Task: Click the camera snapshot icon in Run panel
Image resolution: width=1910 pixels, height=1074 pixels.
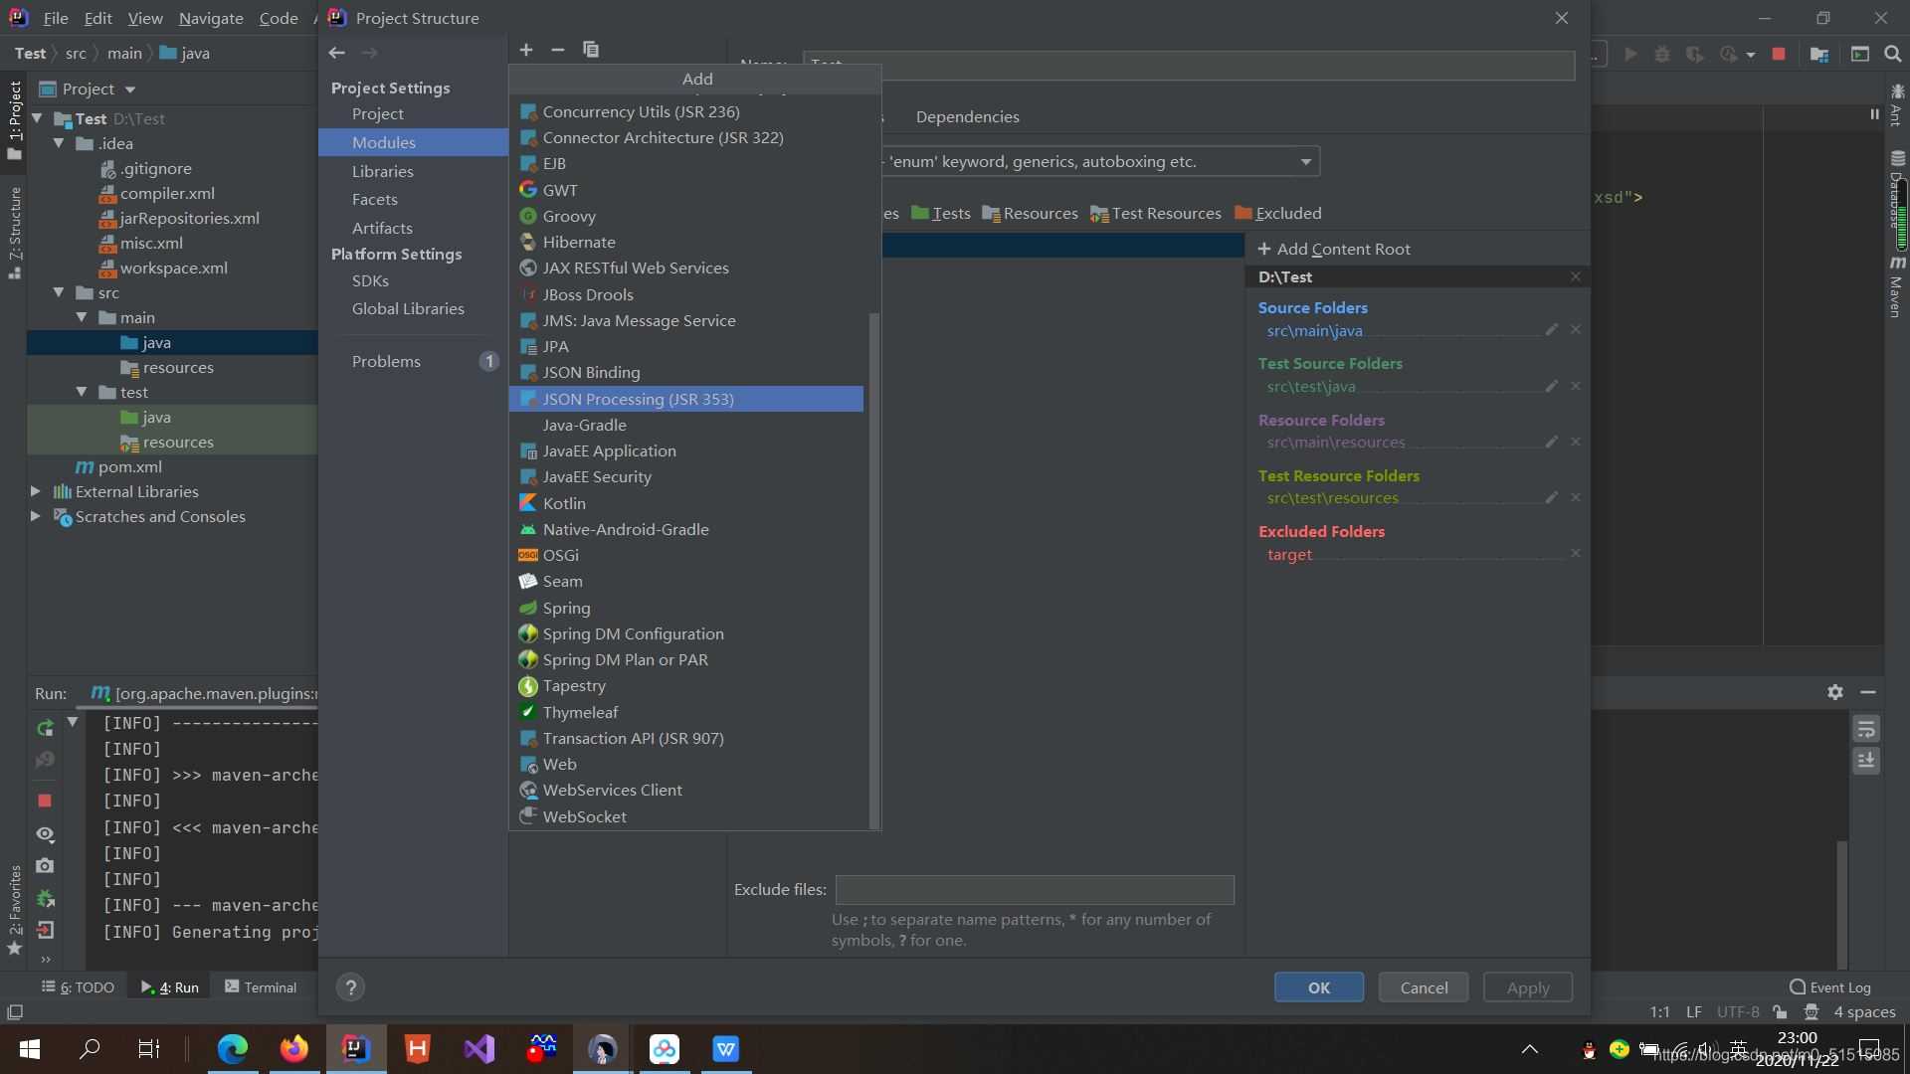Action: click(x=46, y=866)
